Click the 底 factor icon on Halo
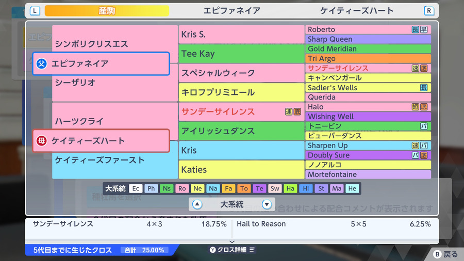 [424, 107]
